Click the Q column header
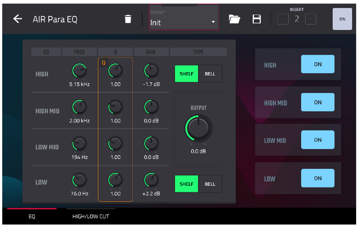The height and width of the screenshot is (228, 359). [x=115, y=52]
